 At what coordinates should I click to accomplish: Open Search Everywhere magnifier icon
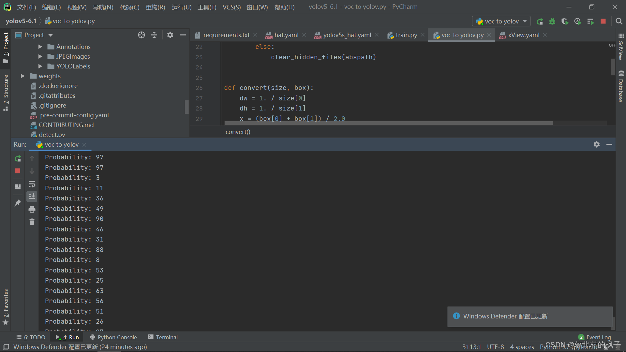point(619,22)
